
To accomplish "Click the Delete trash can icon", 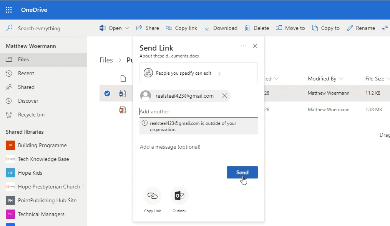I will click(x=247, y=28).
